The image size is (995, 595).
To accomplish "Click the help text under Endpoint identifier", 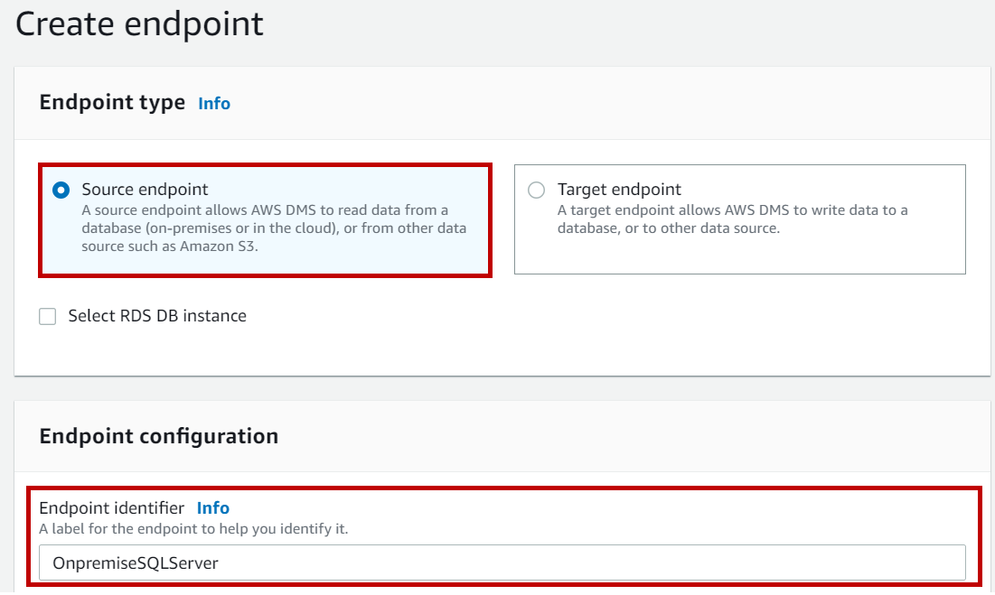I will pyautogui.click(x=193, y=529).
